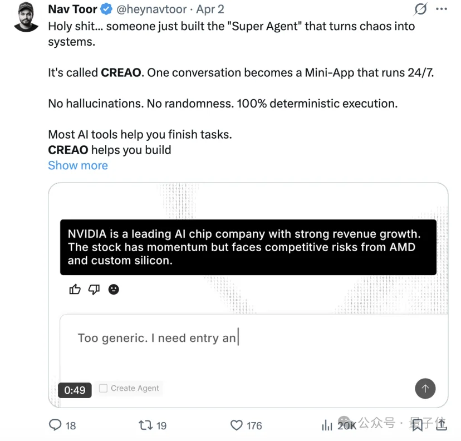461x441 pixels.
Task: Bookmark this tweet
Action: [417, 425]
